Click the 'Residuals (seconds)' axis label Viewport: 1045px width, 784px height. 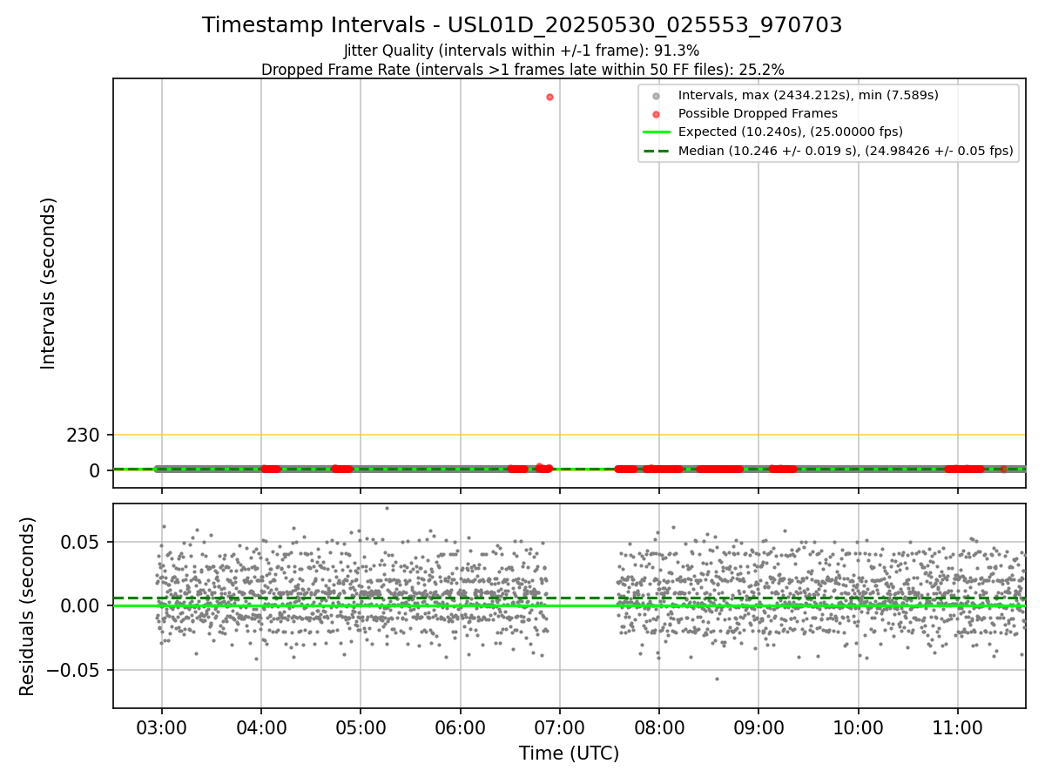point(28,606)
